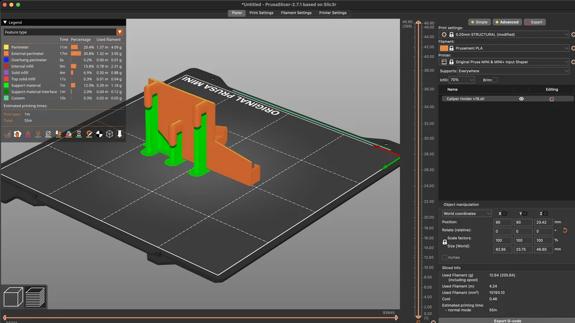The height and width of the screenshot is (323, 575).
Task: Collapse the Legend panel triangle
Action: pos(5,22)
